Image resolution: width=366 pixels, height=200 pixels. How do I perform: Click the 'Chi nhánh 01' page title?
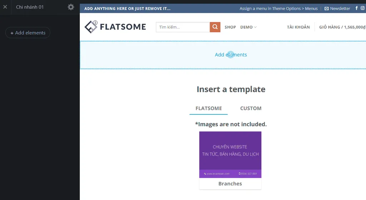[30, 7]
